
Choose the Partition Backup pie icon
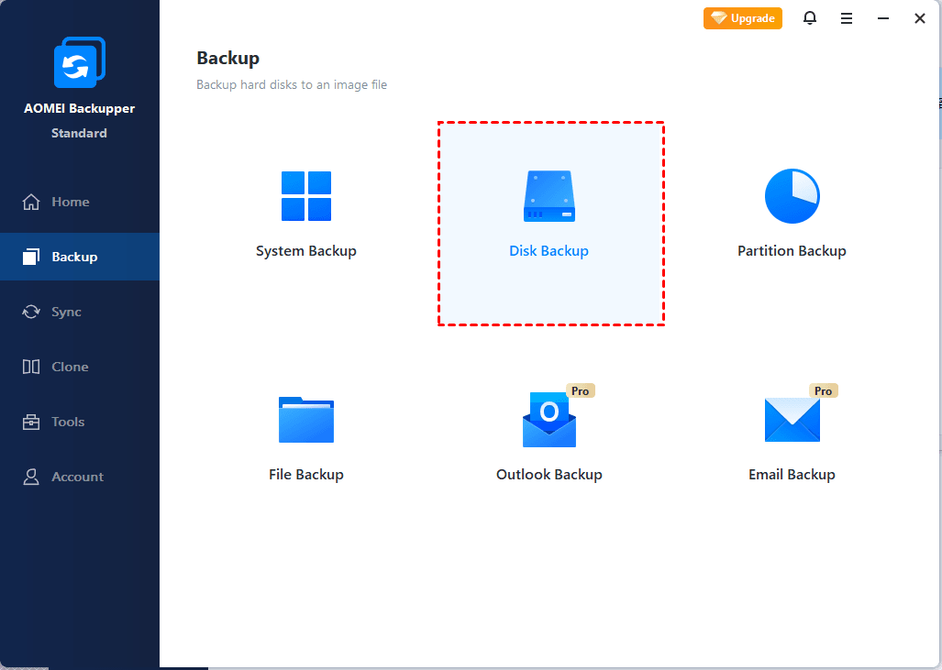792,196
